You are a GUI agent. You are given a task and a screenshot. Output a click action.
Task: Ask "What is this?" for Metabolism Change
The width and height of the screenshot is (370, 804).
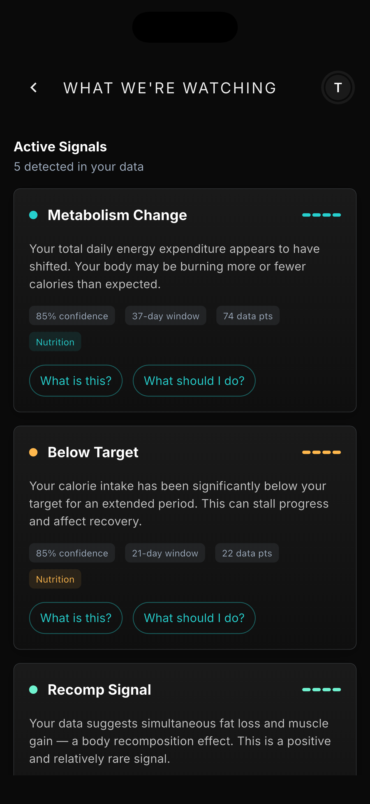point(76,381)
